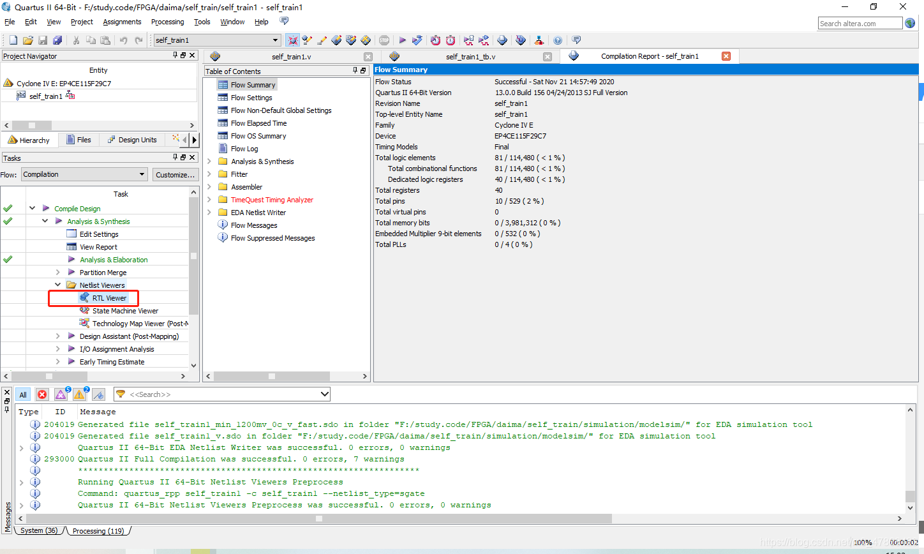This screenshot has width=924, height=554.
Task: Switch to the Processing (119) messages tab
Action: tap(98, 531)
